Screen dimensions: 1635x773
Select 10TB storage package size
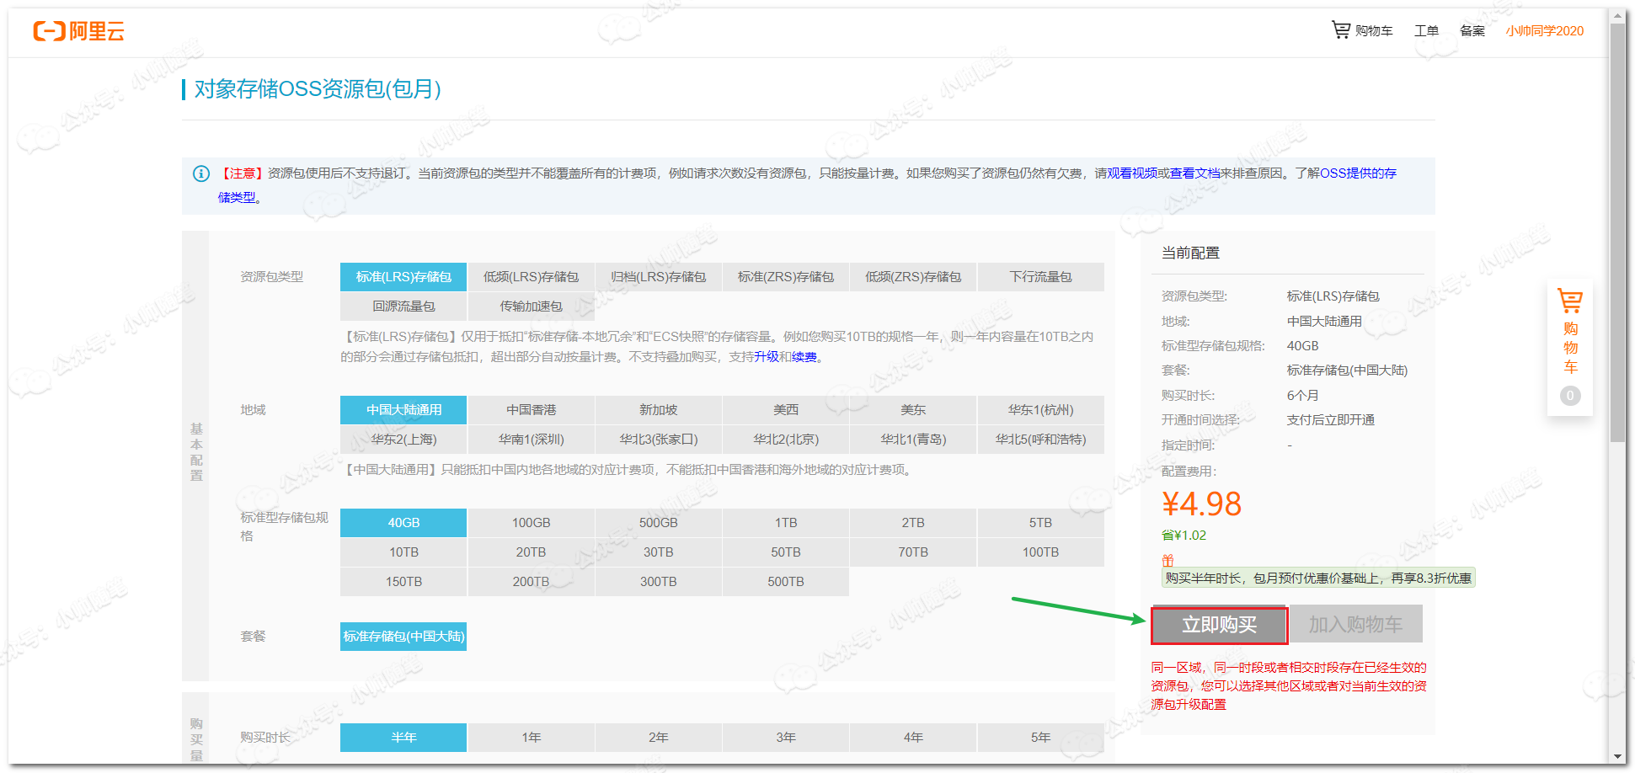pyautogui.click(x=403, y=552)
